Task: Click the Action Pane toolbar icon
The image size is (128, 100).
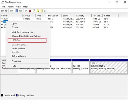Action: (21, 11)
